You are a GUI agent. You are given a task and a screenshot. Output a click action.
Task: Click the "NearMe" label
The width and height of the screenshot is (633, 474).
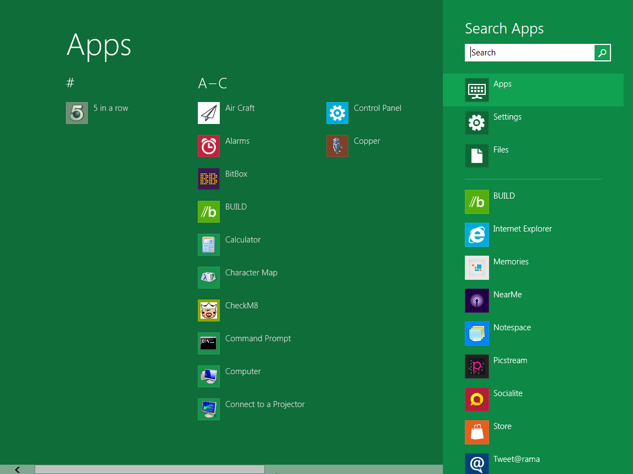point(508,295)
